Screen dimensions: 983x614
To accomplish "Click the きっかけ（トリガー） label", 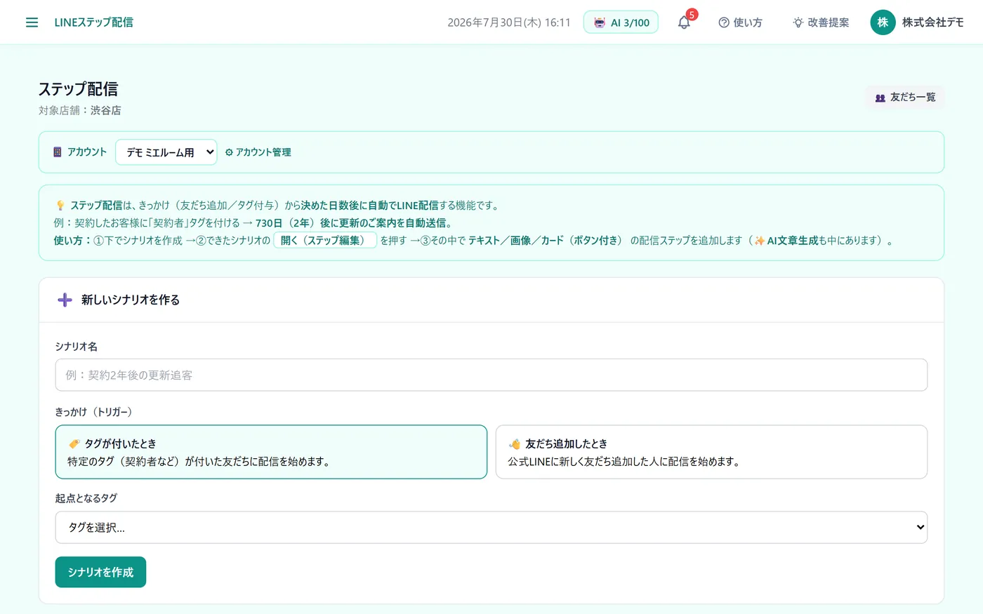I will tap(94, 412).
